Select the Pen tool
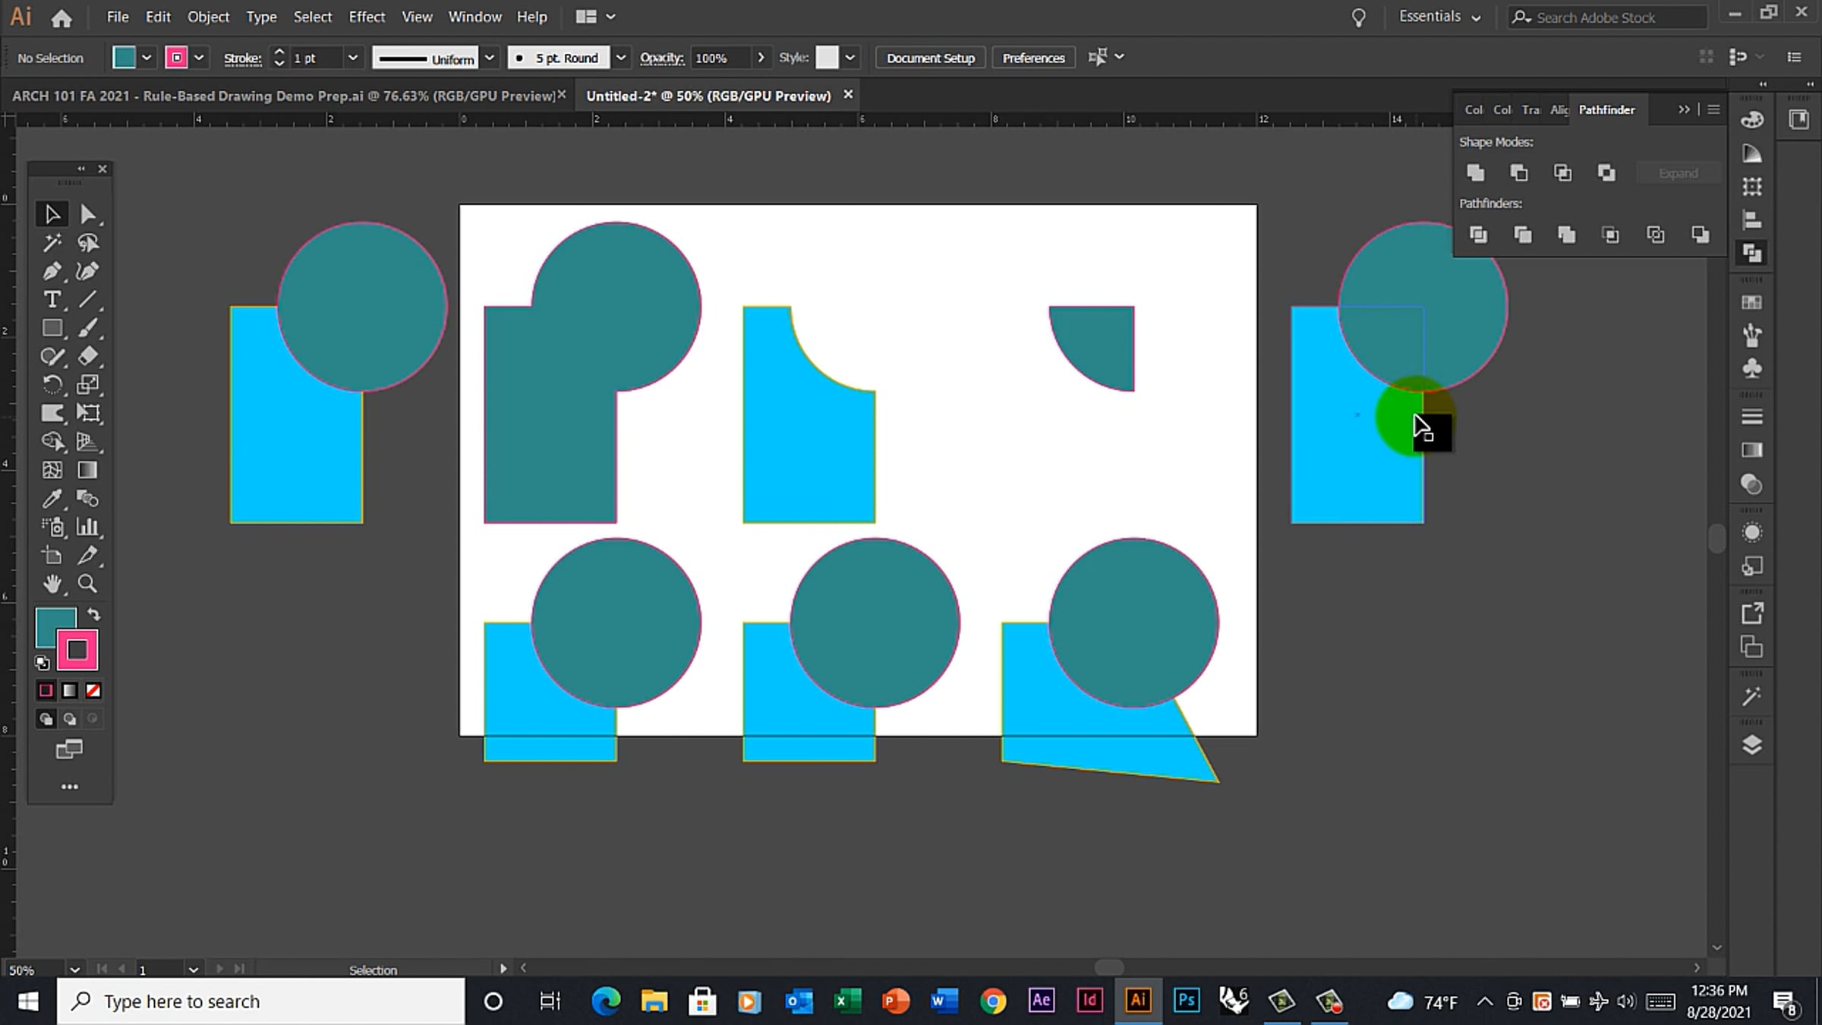Viewport: 1822px width, 1025px height. tap(51, 271)
